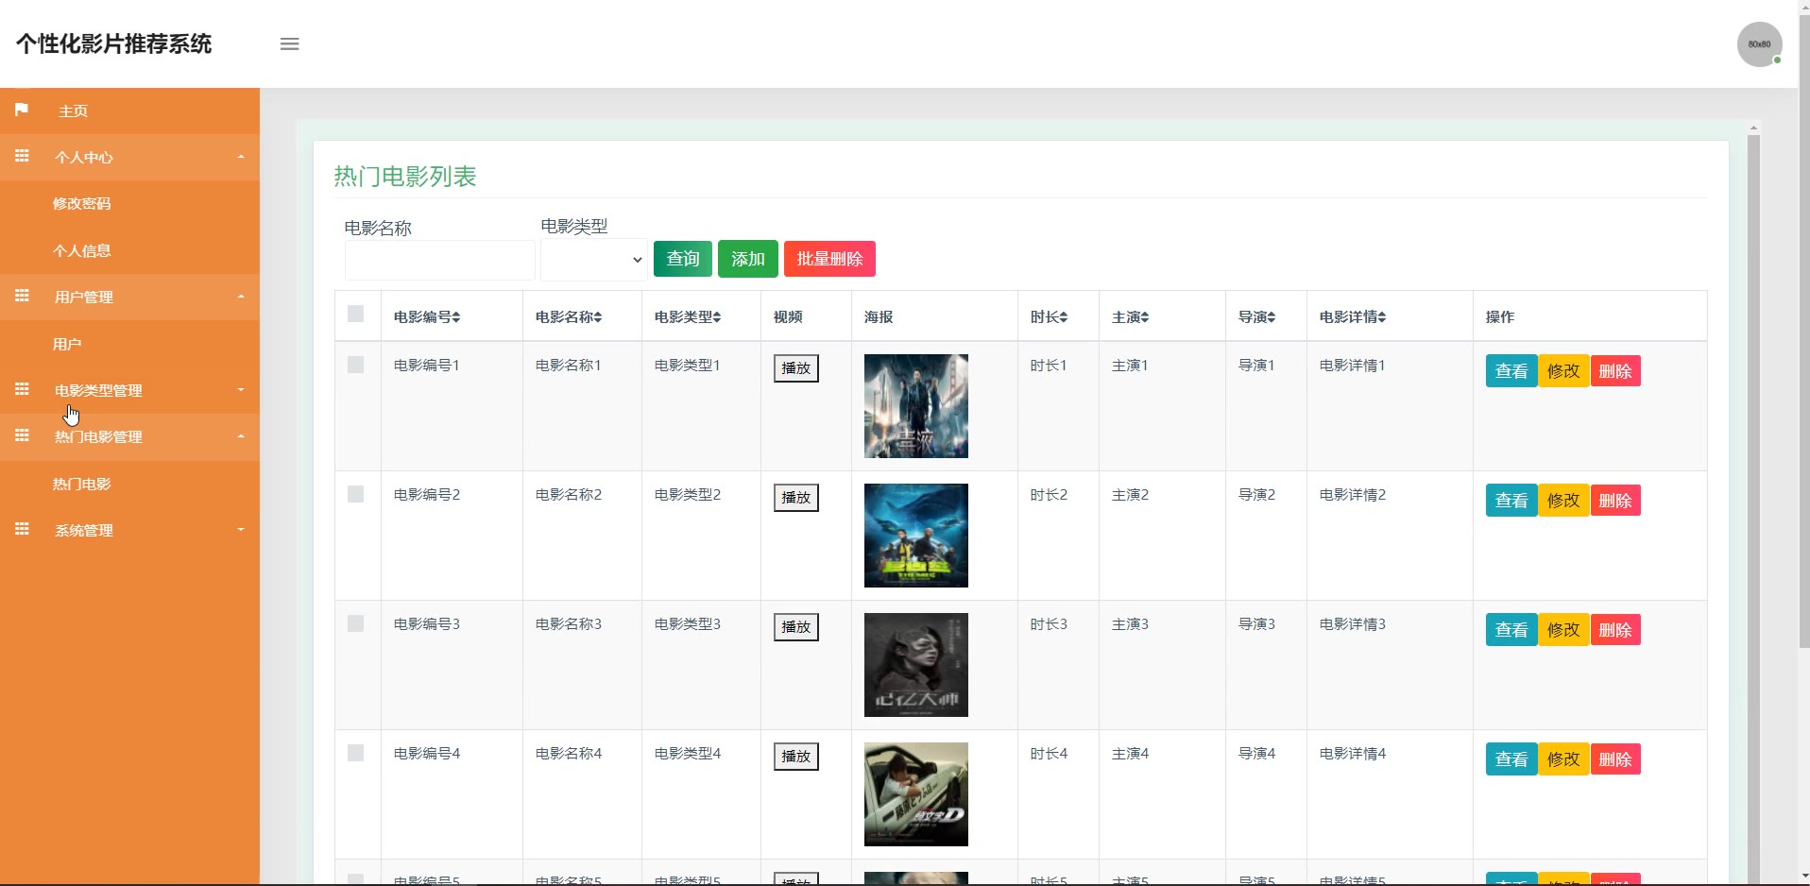Screen dimensions: 1810x886
Task: Play the video for 电影名称1
Action: point(796,368)
